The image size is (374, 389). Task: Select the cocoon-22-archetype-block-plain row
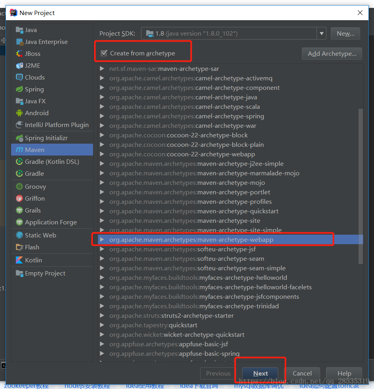(x=231, y=144)
